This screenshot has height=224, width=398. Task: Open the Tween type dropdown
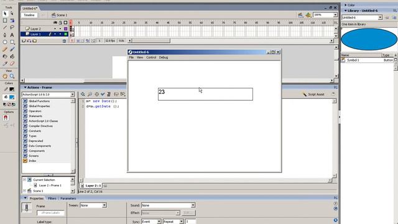coord(104,205)
